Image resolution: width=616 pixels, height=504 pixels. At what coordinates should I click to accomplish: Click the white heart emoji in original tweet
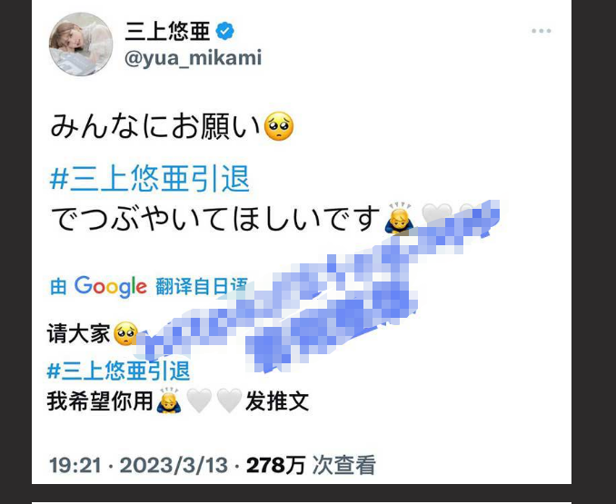click(436, 214)
